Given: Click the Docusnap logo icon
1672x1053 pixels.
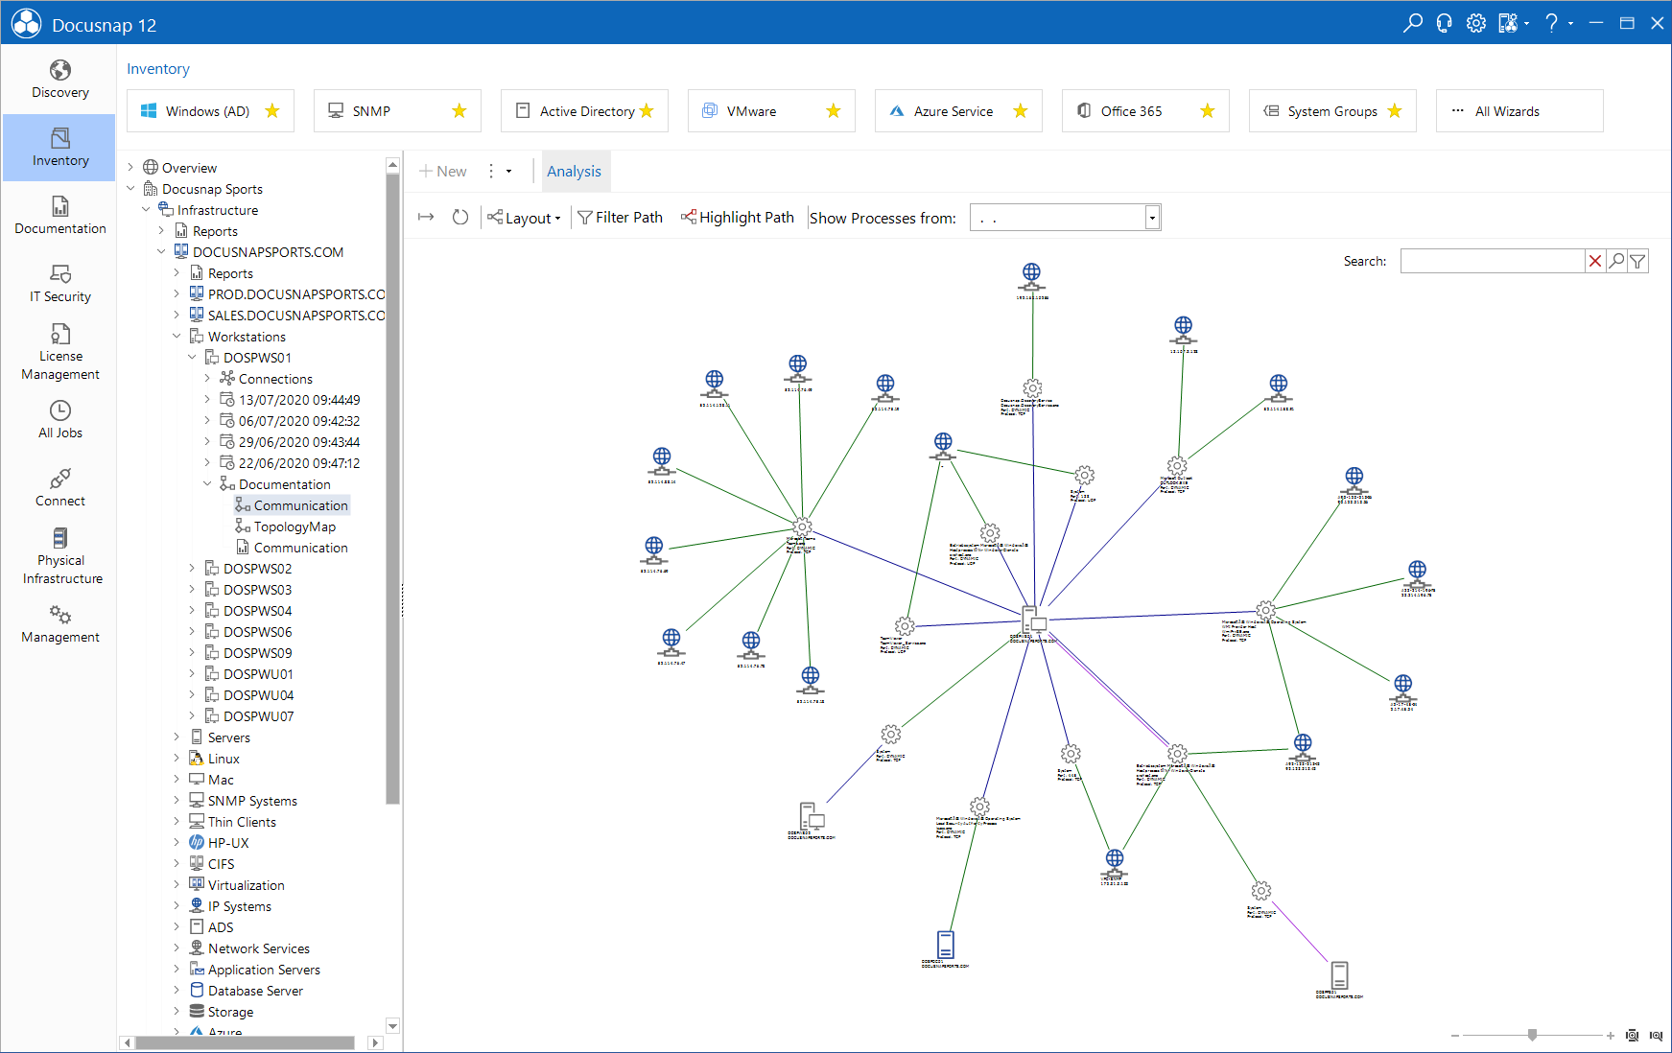Looking at the screenshot, I should click(x=26, y=23).
